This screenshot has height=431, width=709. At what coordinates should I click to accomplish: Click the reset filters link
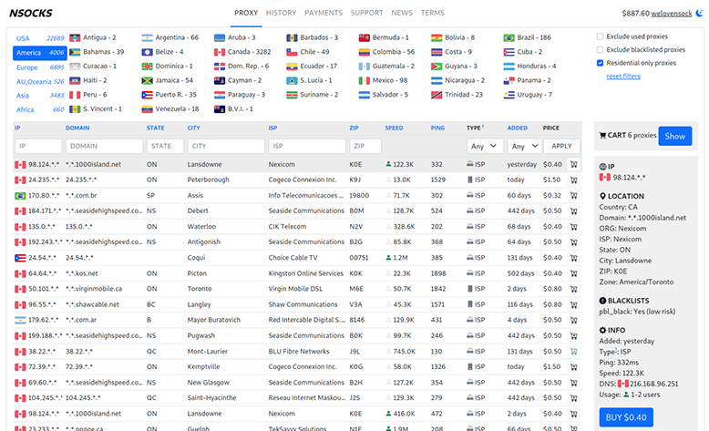click(623, 76)
